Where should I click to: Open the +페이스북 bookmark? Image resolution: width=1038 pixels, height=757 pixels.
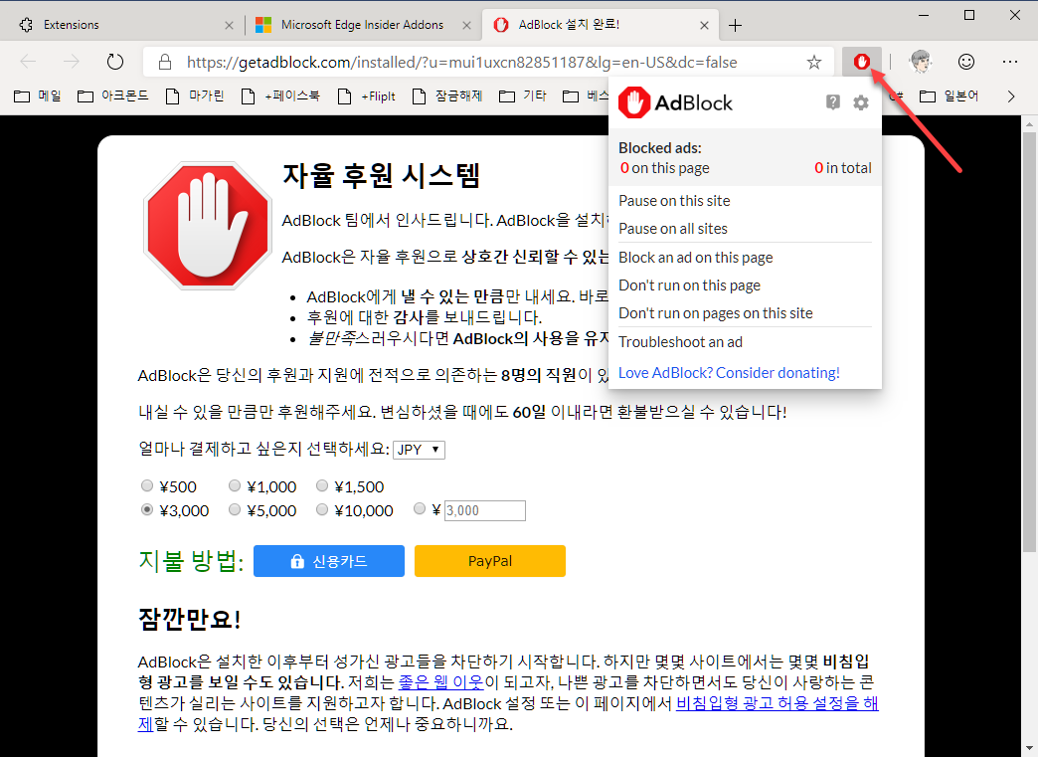point(280,96)
